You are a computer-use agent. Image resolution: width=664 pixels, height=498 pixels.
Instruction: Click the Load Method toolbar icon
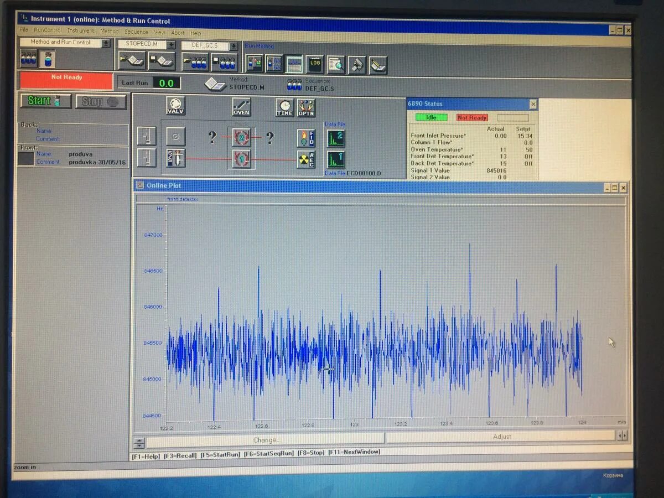[x=132, y=60]
